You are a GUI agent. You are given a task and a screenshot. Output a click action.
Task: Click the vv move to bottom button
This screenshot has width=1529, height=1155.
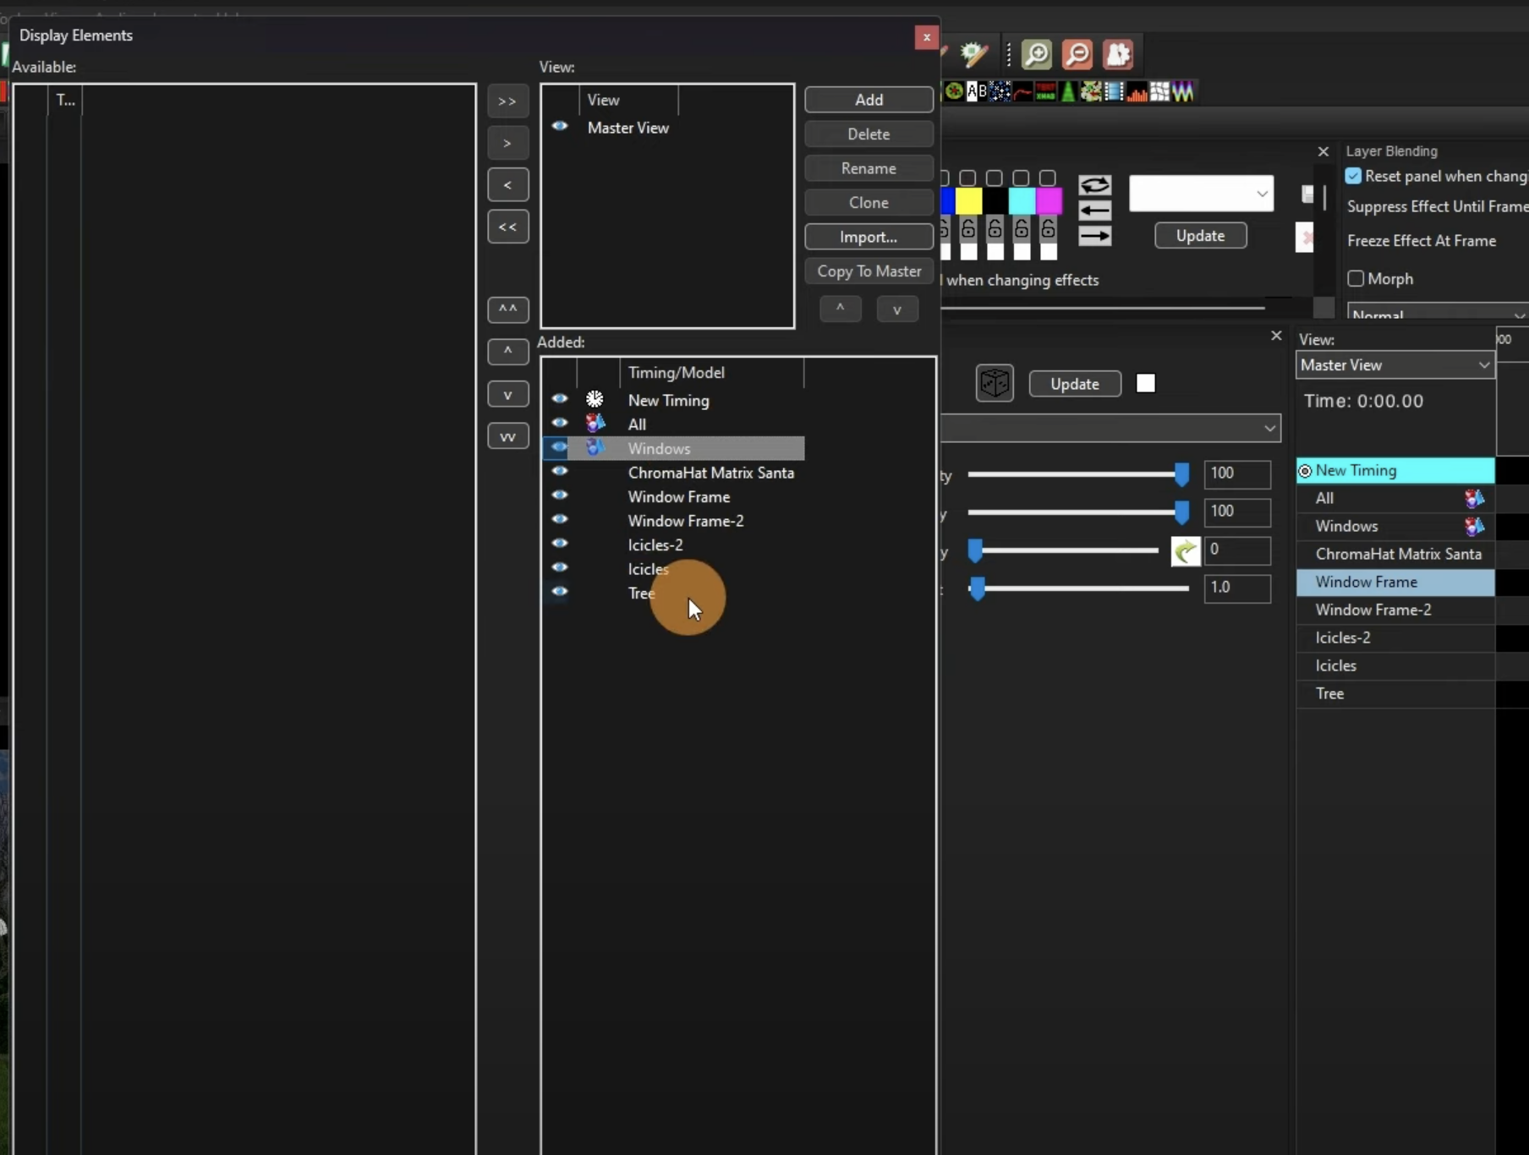click(x=507, y=436)
